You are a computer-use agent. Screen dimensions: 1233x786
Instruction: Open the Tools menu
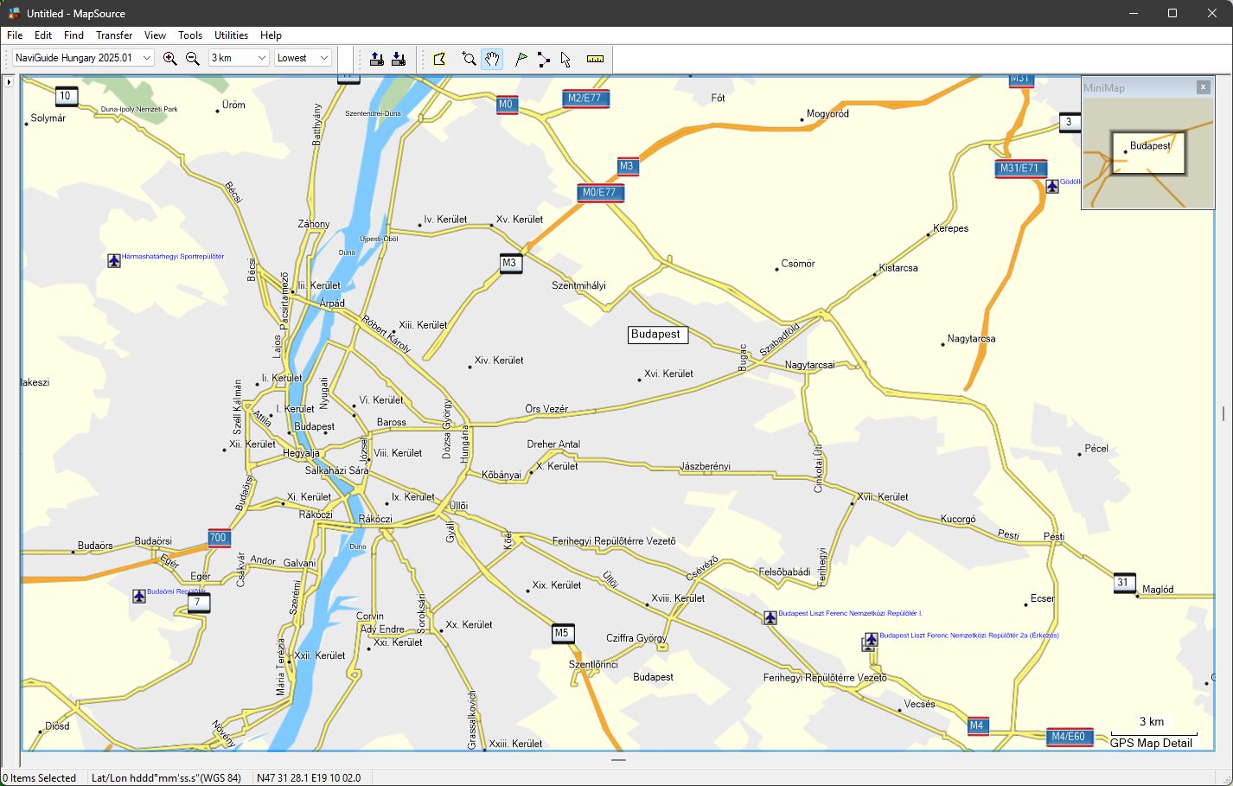click(190, 35)
